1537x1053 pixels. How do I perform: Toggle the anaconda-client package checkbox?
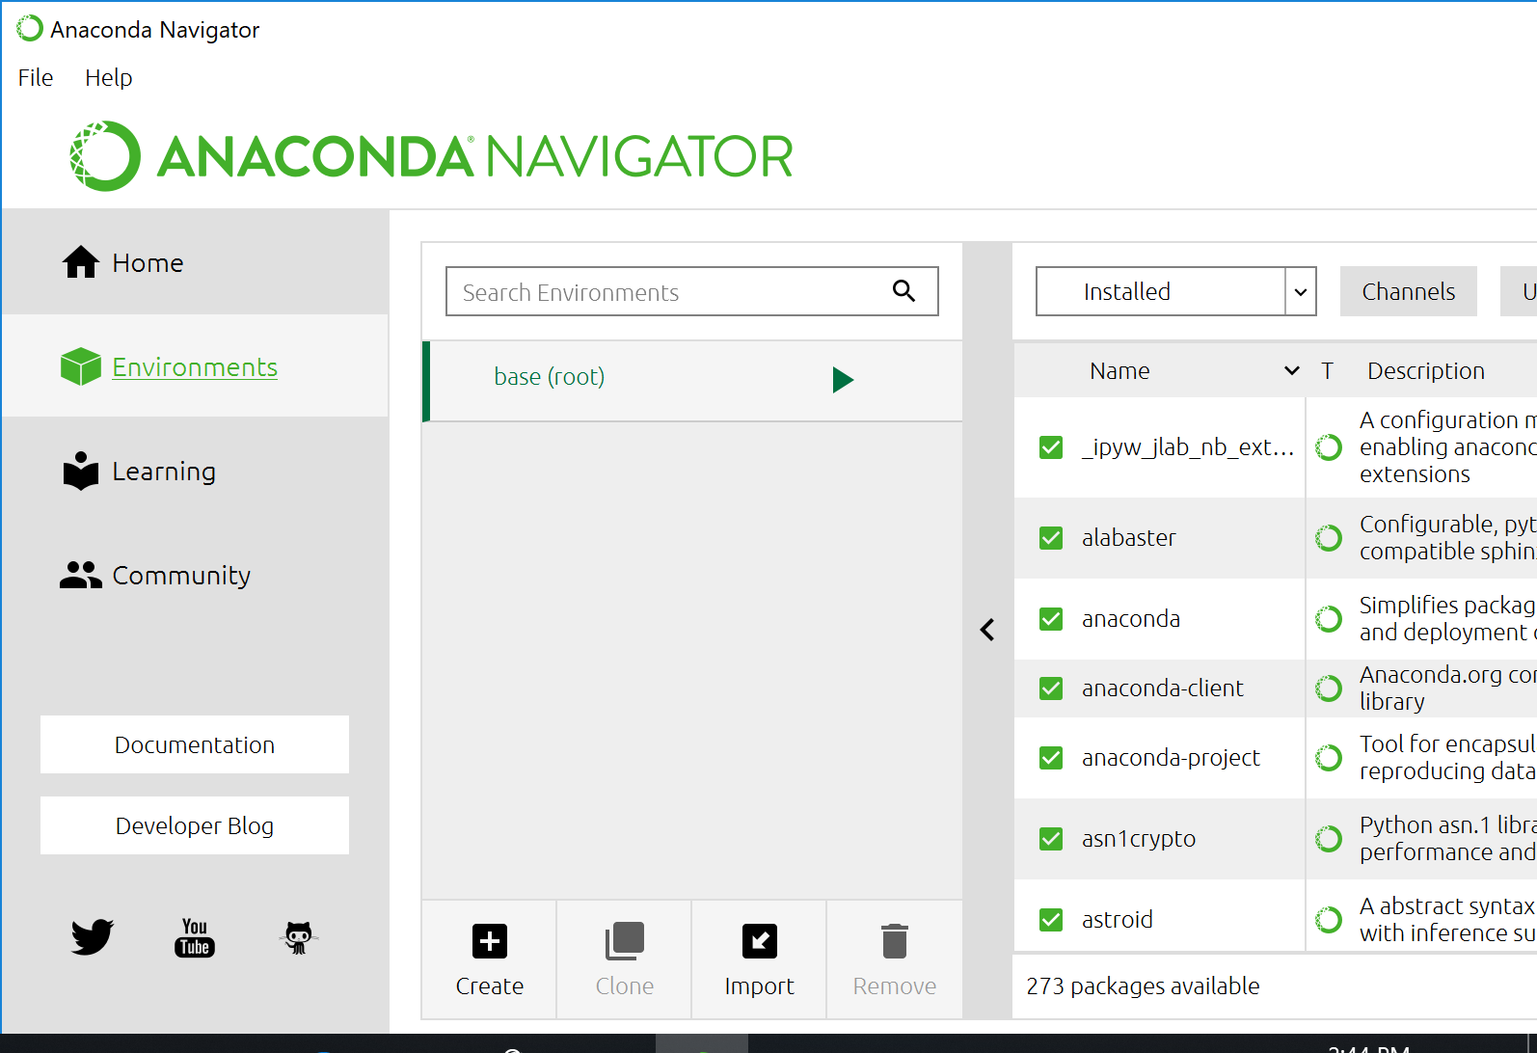pos(1051,688)
